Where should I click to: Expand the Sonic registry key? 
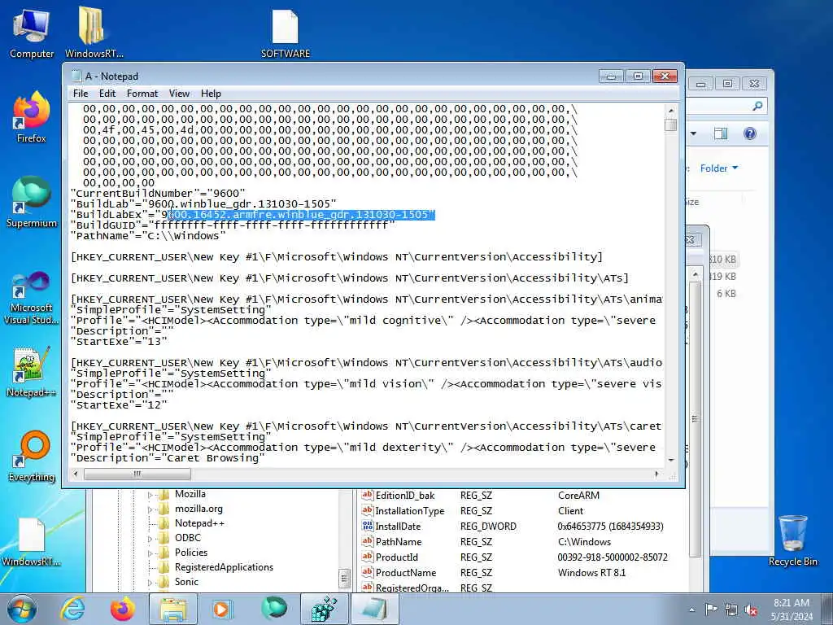point(150,583)
